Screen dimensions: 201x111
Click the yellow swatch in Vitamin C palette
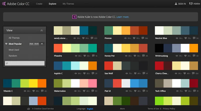33,83
